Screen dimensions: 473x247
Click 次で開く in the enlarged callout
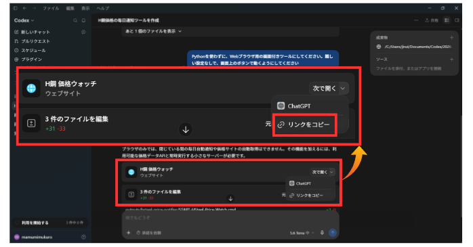click(324, 88)
